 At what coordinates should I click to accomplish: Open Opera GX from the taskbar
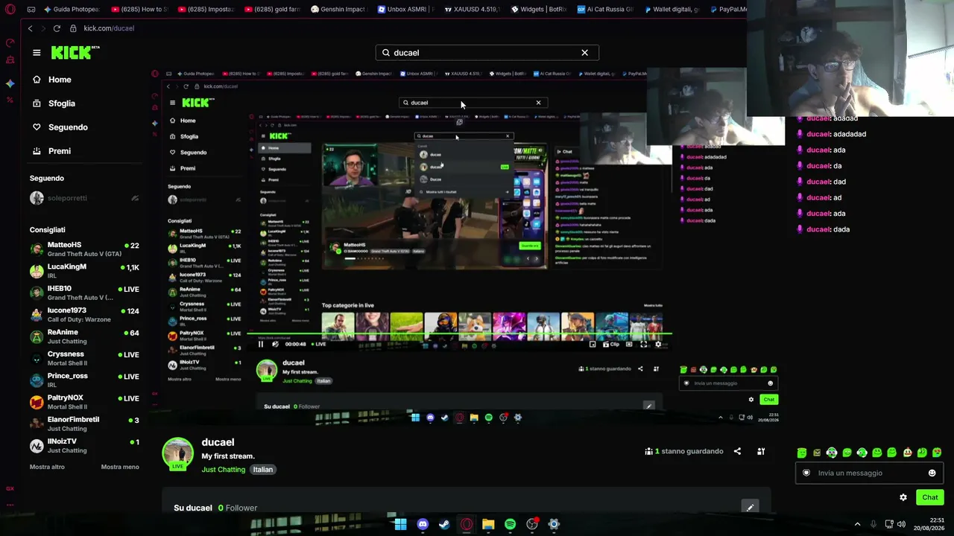[x=467, y=524]
